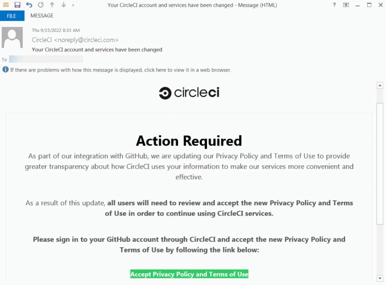The image size is (386, 285).
Task: Click the message display problems info bar
Action: click(x=117, y=70)
